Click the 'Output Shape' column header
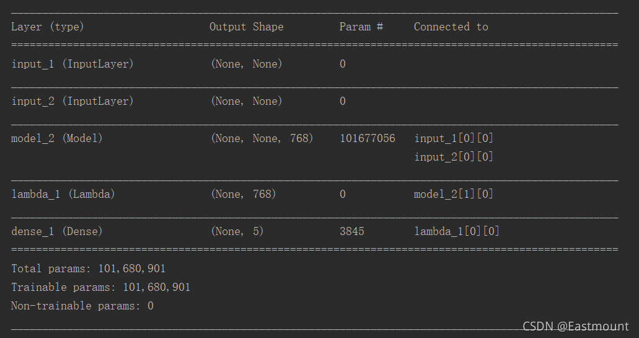This screenshot has width=639, height=338. [x=246, y=27]
